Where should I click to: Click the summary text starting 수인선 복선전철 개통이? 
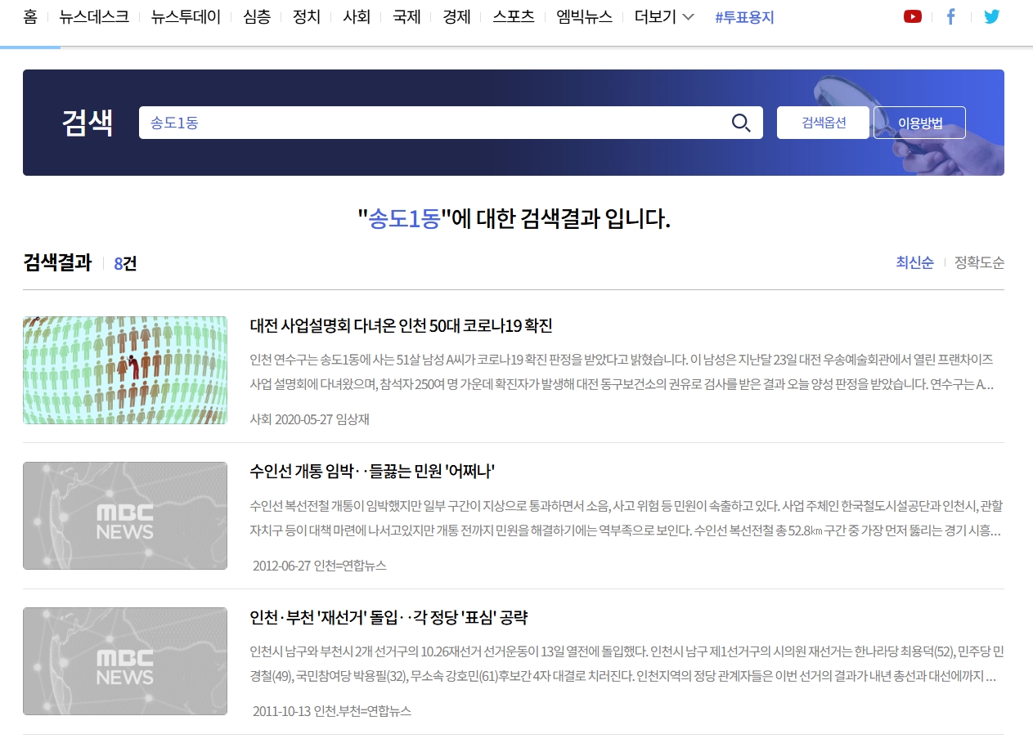pyautogui.click(x=626, y=518)
